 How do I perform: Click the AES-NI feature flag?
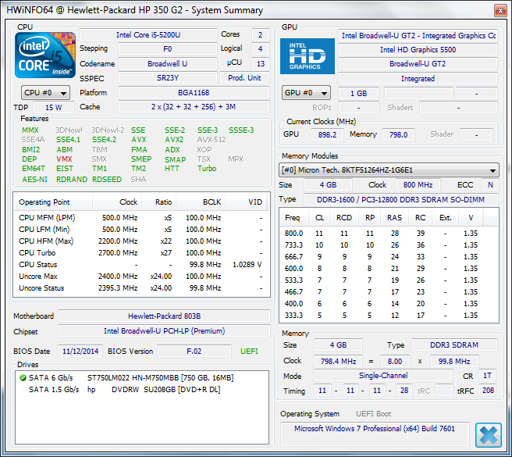click(x=34, y=180)
